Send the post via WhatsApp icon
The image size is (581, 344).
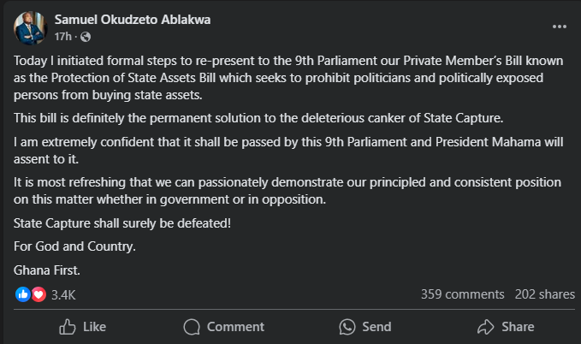point(365,327)
